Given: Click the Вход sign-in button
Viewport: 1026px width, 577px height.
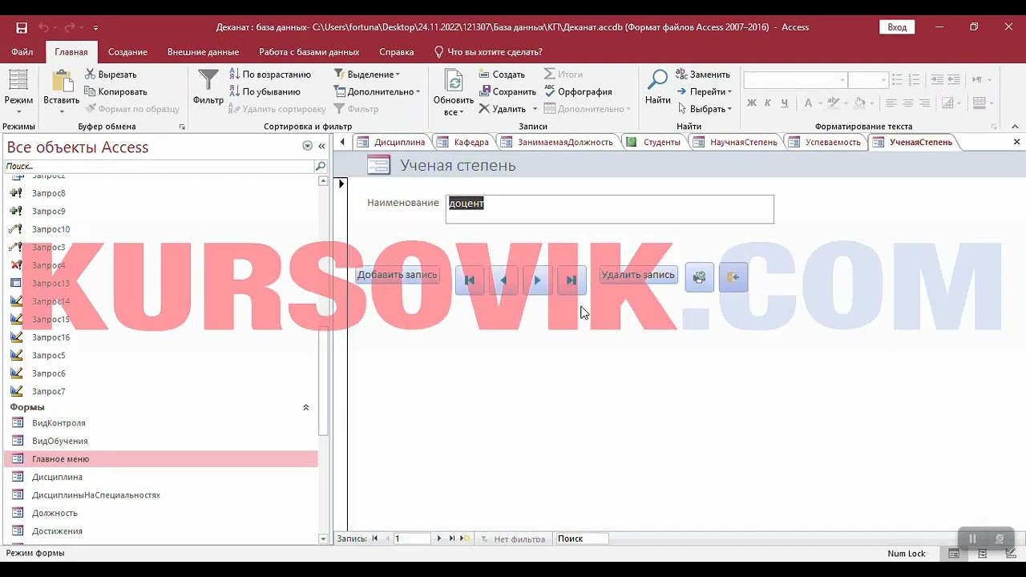Looking at the screenshot, I should (x=897, y=27).
